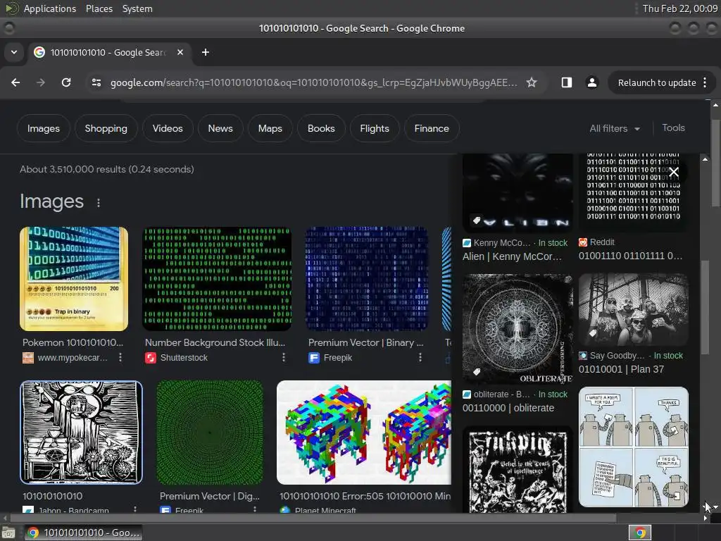Open Chrome three-dot menu
Image resolution: width=721 pixels, height=541 pixels.
tap(705, 82)
